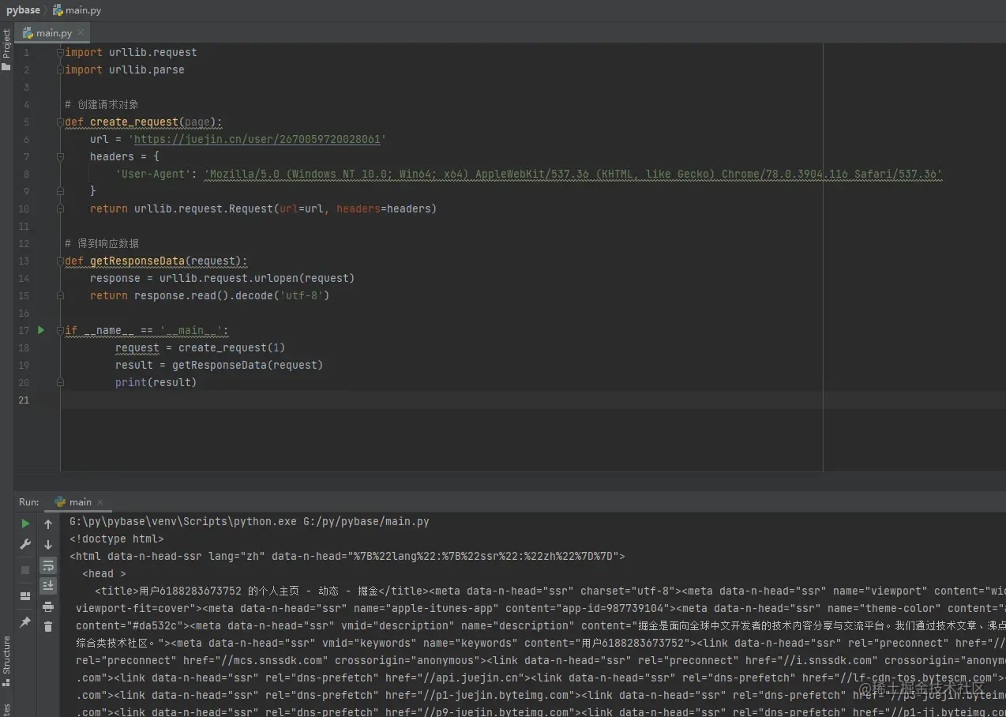This screenshot has width=1006, height=717.
Task: Click G:/py/pybase/main.py path in console
Action: (366, 521)
